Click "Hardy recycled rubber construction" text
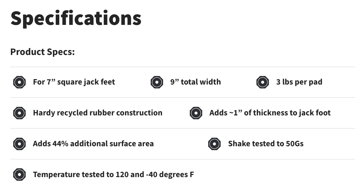 point(97,113)
